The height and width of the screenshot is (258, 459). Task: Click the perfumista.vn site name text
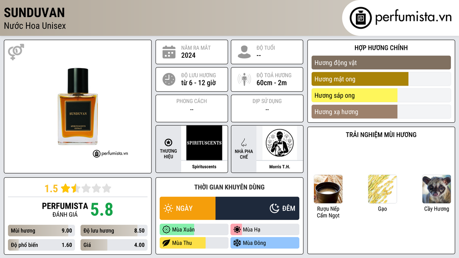(x=413, y=17)
